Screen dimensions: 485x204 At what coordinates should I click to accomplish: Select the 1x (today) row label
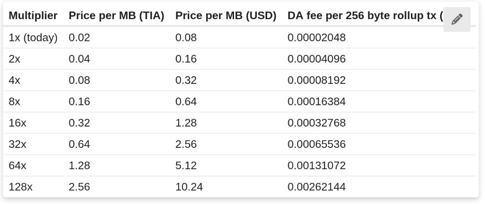tap(33, 38)
